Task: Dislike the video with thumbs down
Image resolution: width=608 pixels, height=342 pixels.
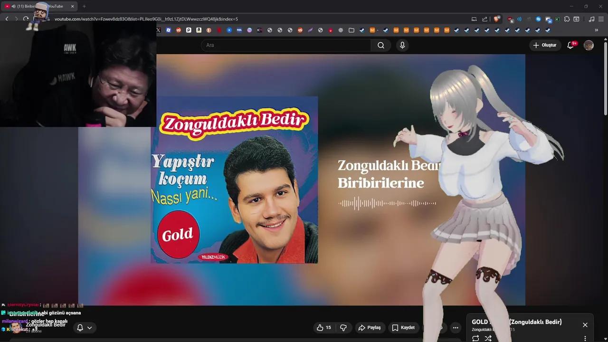Action: (343, 328)
